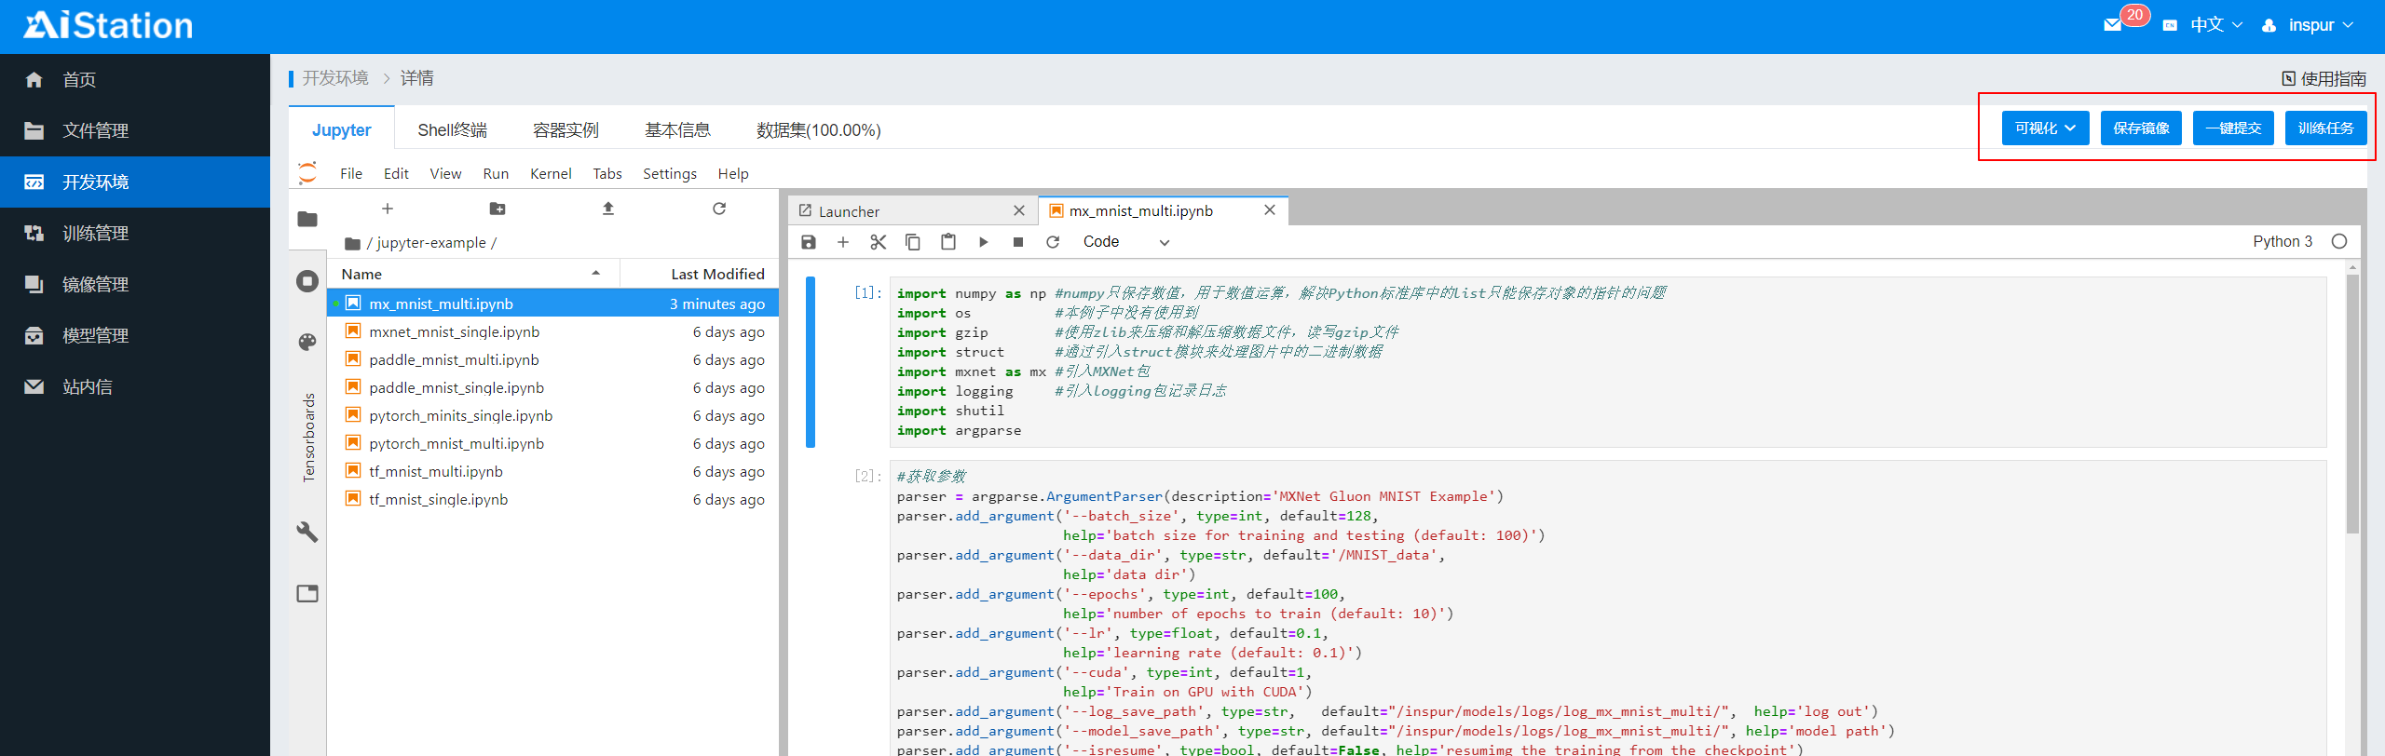Restart the kernel using refresh arrow icon
Screen dimensions: 2385x756
coord(1053,242)
